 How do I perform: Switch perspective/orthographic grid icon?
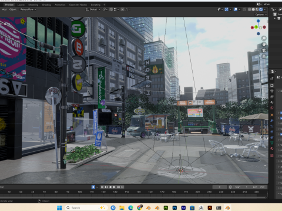click(264, 56)
